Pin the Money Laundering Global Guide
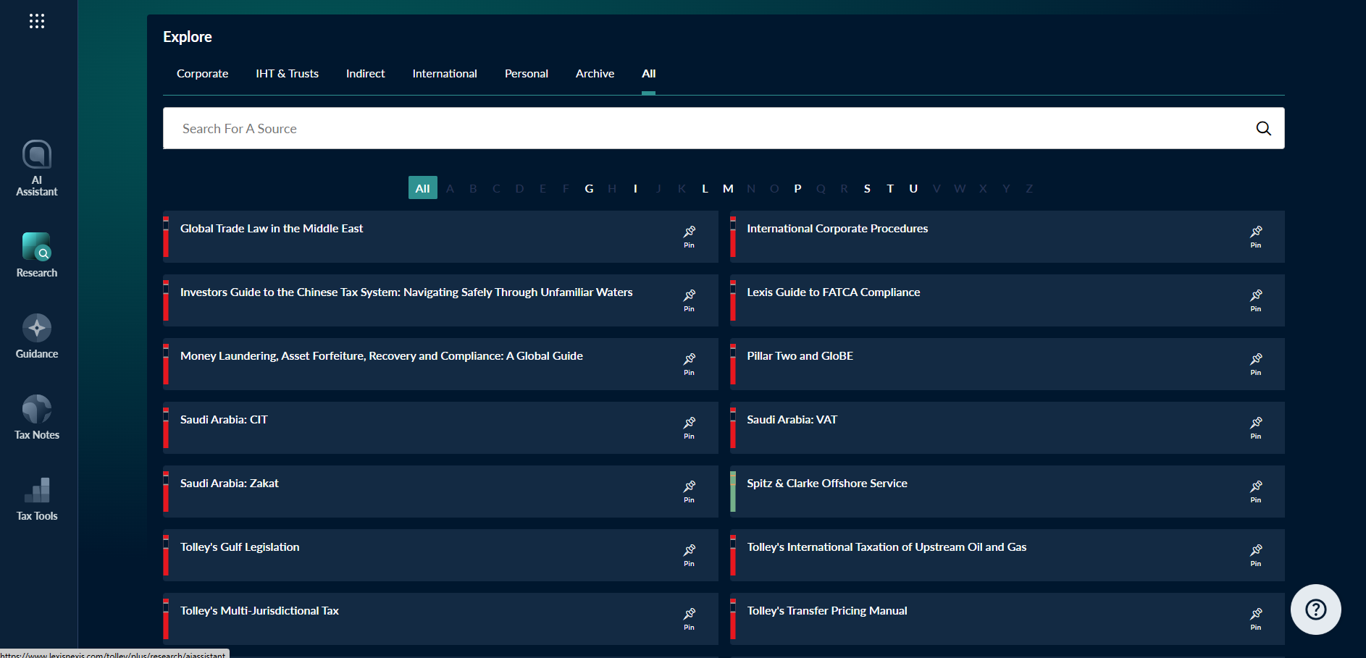This screenshot has height=658, width=1366. [x=689, y=364]
